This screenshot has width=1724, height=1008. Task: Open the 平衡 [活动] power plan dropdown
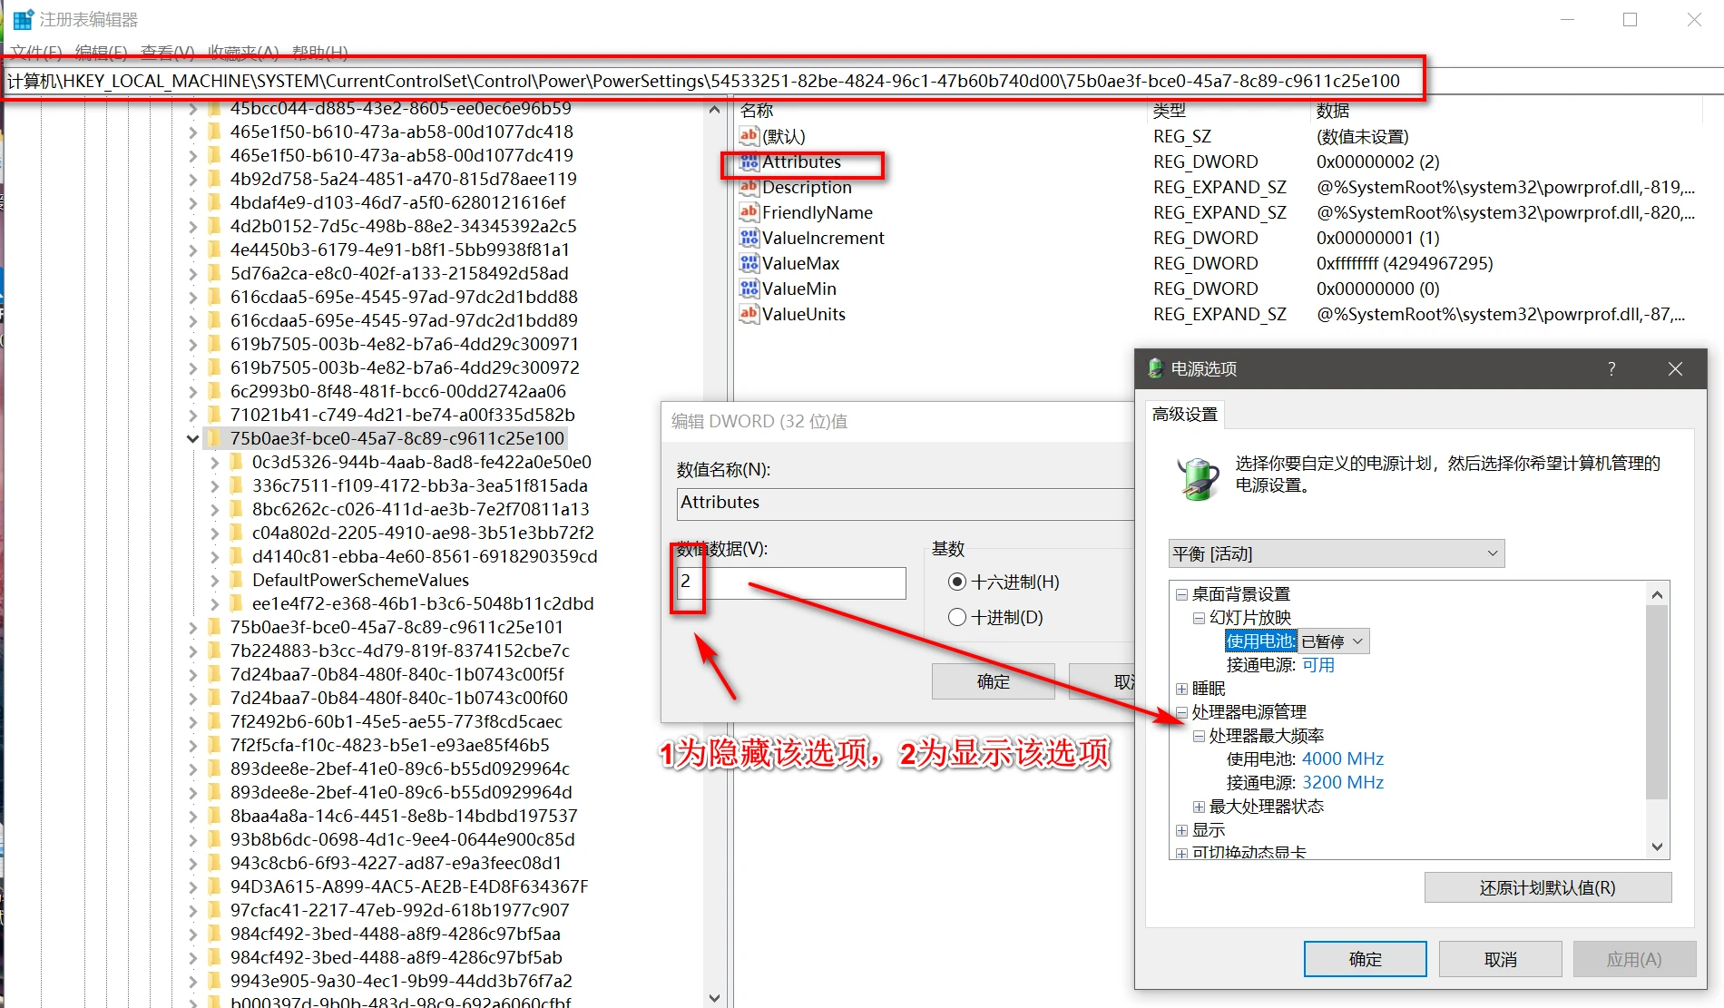coord(1337,553)
